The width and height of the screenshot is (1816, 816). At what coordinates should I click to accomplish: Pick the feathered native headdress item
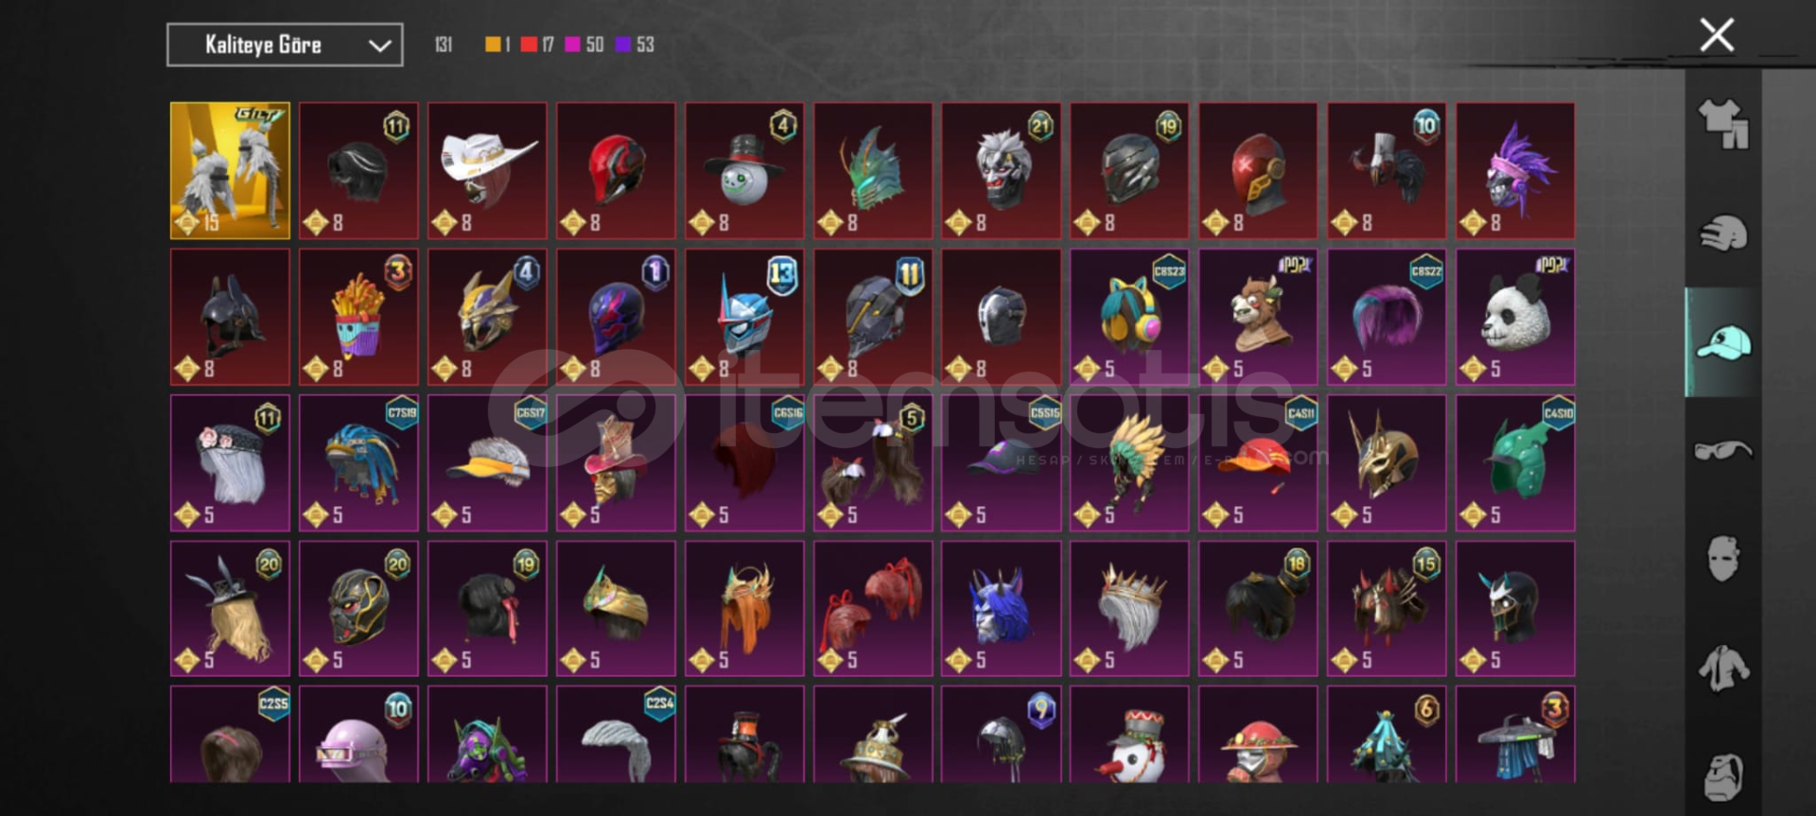(x=1129, y=462)
